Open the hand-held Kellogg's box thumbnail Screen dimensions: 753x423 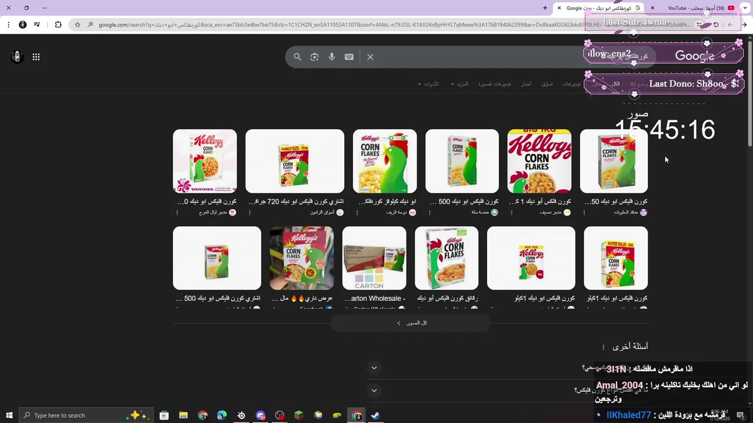(302, 258)
